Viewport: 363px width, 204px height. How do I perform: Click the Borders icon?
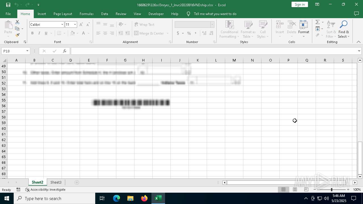pyautogui.click(x=59, y=33)
